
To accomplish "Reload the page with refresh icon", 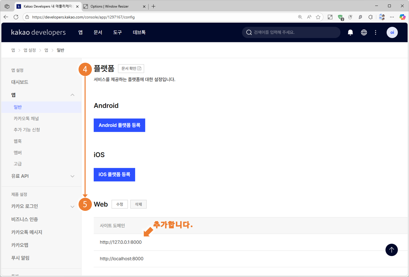I will (16, 17).
